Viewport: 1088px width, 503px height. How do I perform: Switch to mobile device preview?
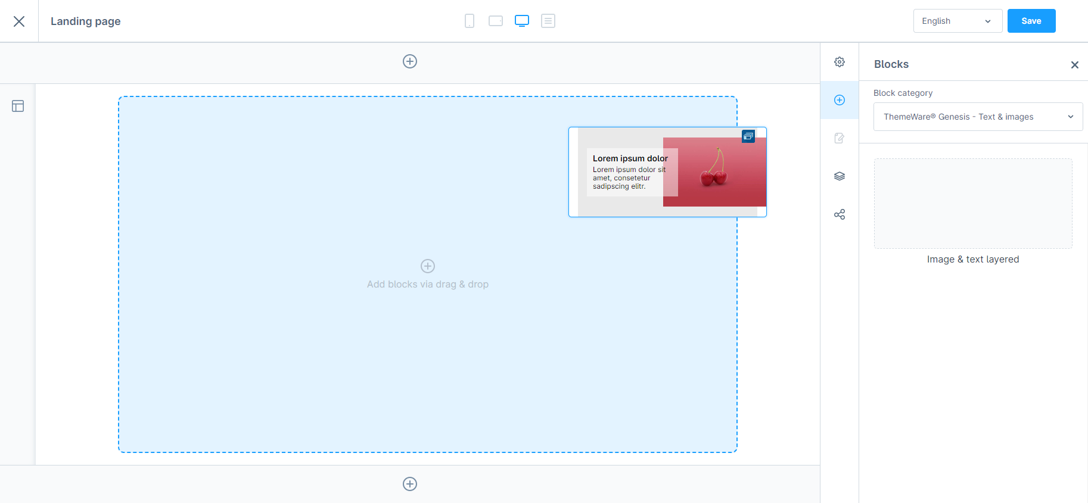(x=470, y=21)
